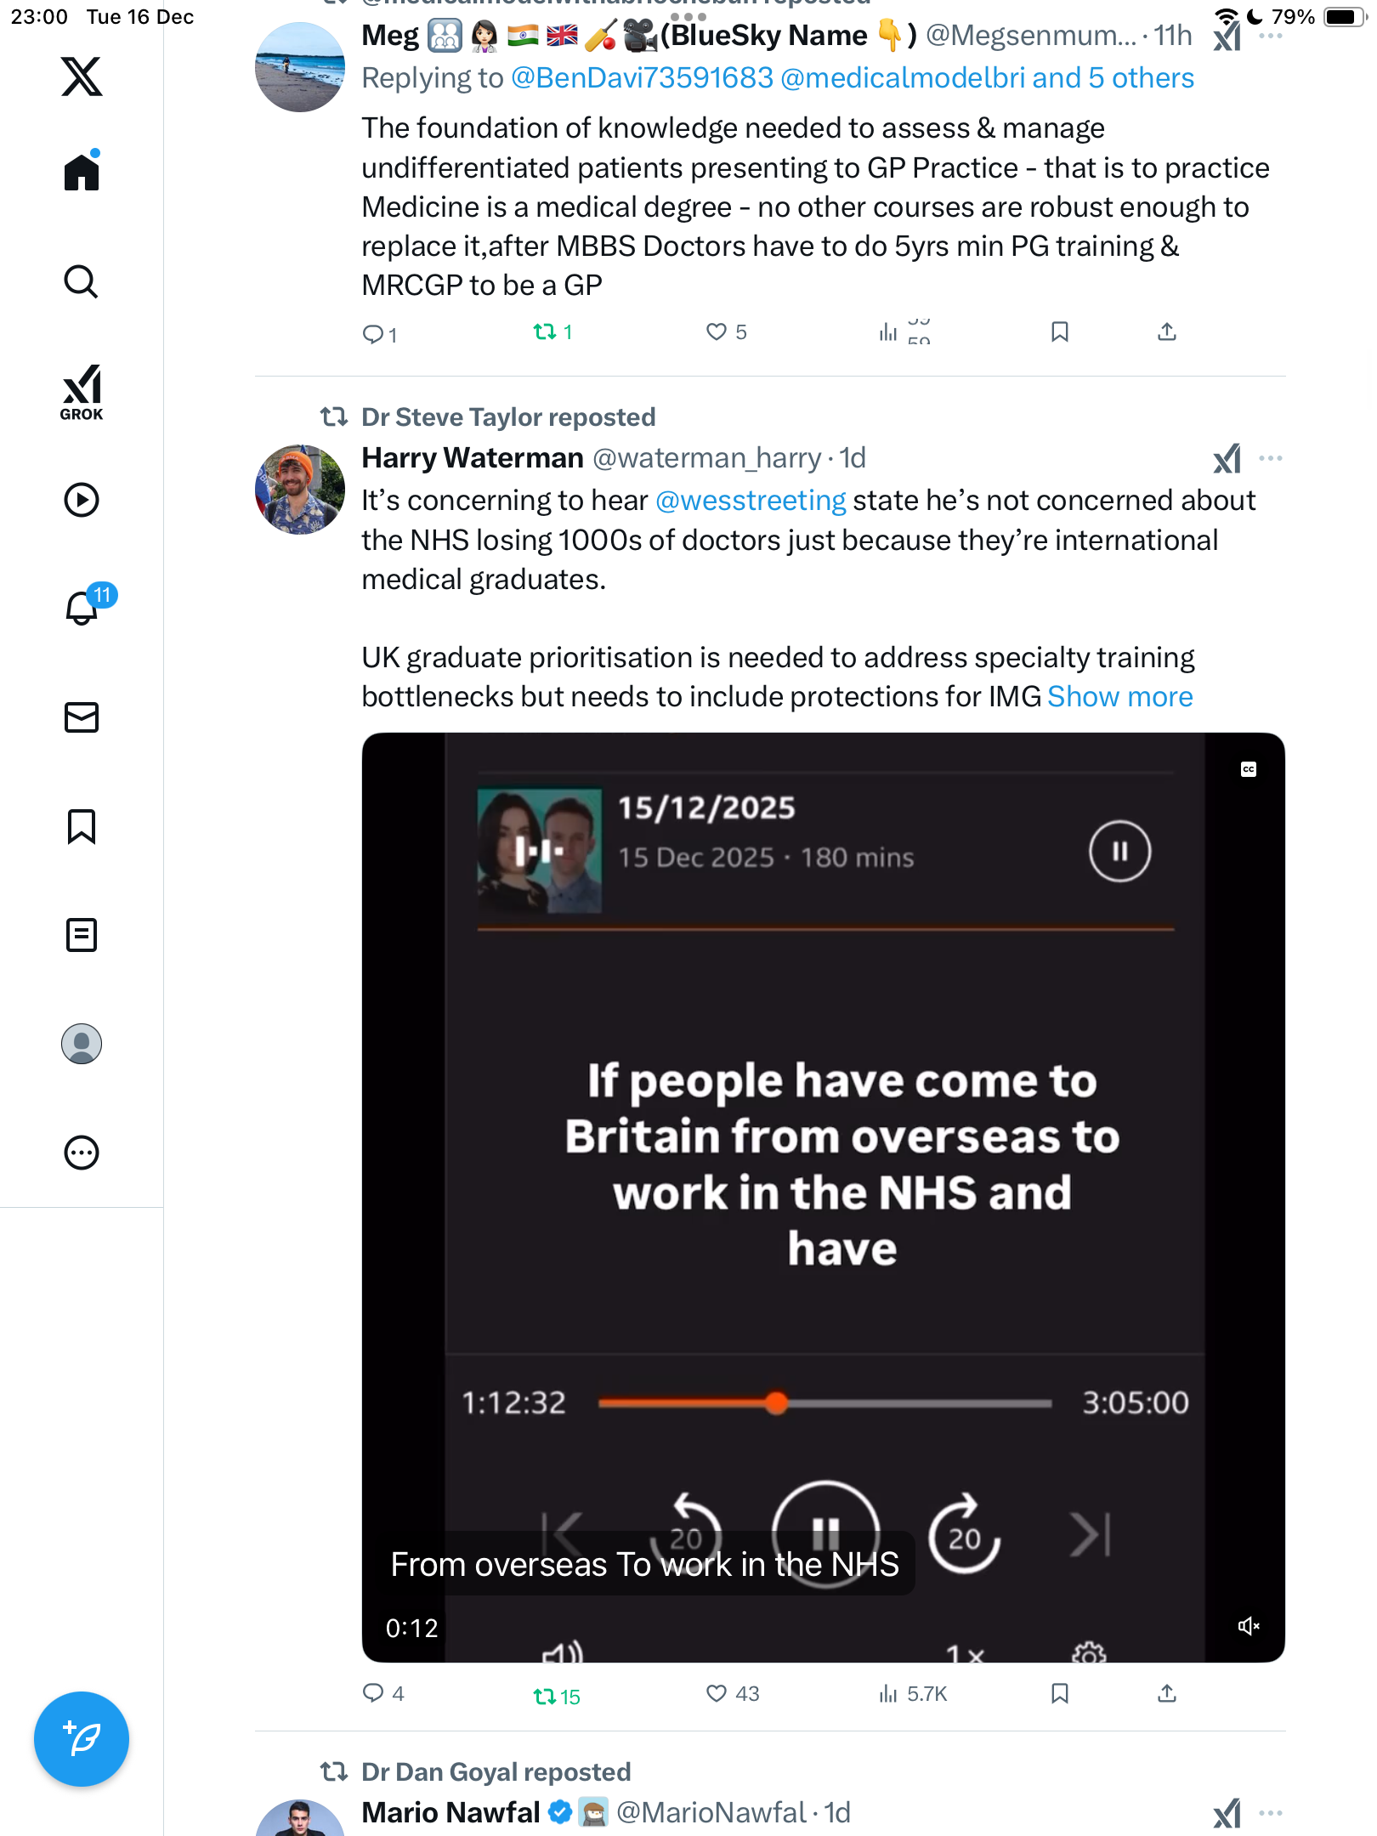1377x1836 pixels.
Task: Open the Search page
Action: [x=82, y=282]
